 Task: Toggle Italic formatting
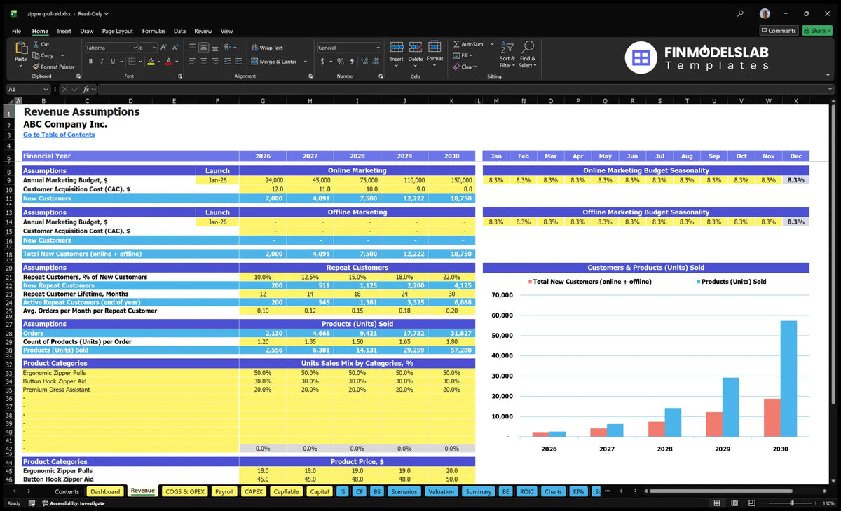click(102, 62)
